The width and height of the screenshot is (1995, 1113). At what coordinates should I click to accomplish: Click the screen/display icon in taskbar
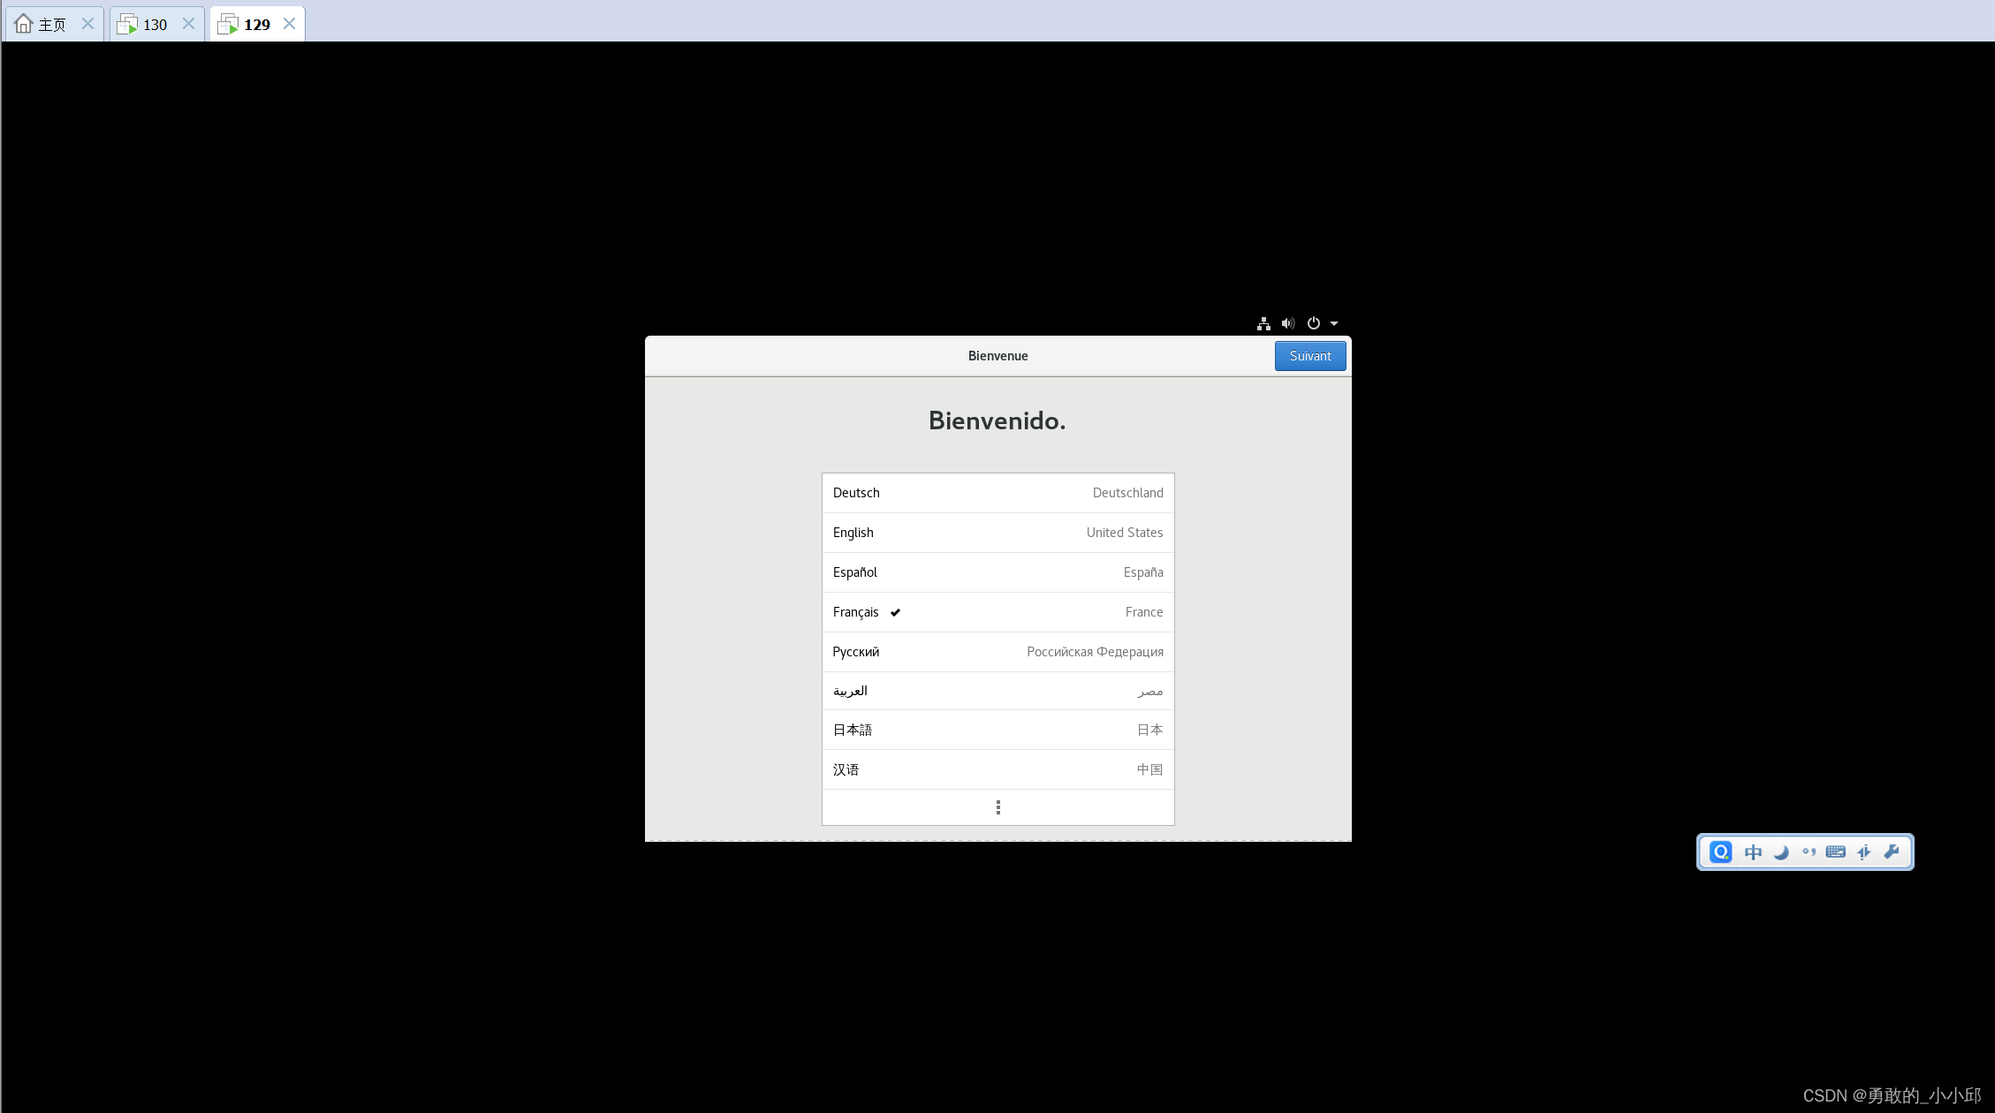[x=1836, y=852]
